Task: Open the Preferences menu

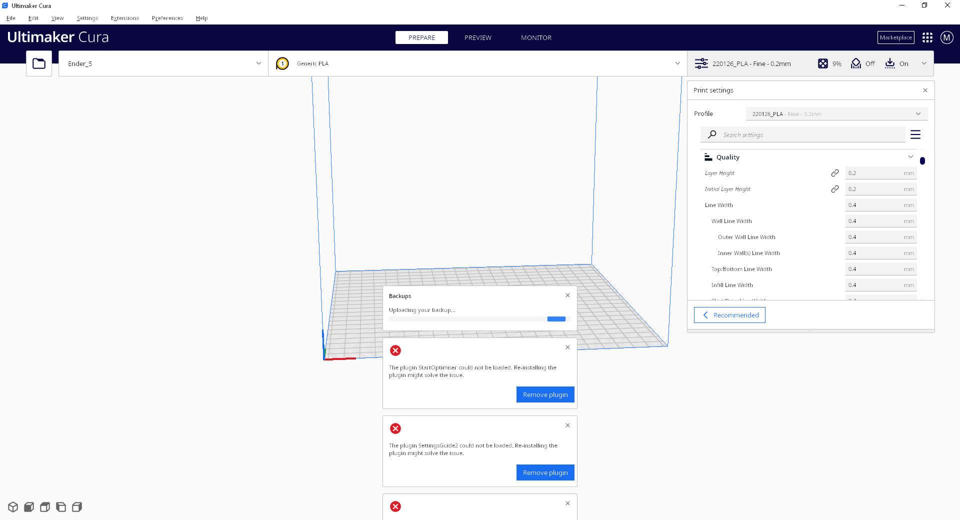Action: click(167, 18)
